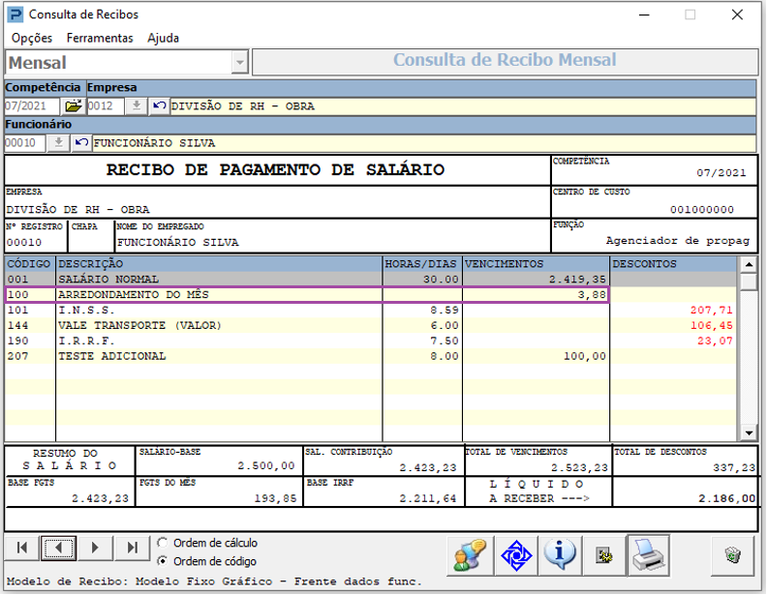The height and width of the screenshot is (595, 768).
Task: Click the CÓDIGO column header
Action: pos(30,264)
